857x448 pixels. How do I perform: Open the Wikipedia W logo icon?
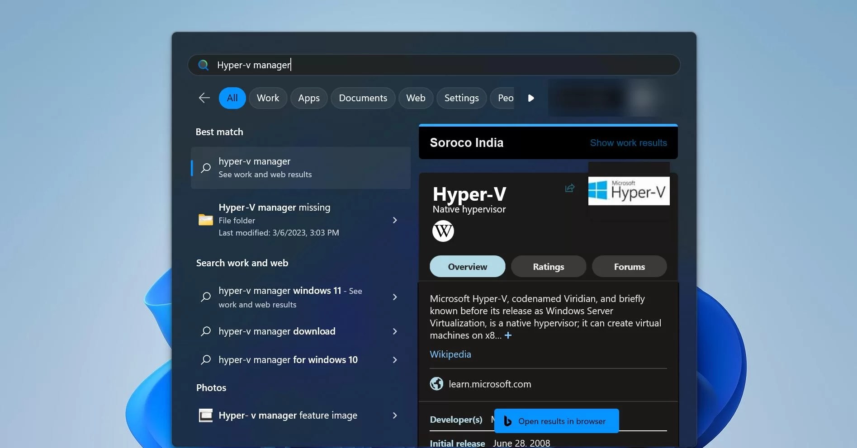click(443, 231)
